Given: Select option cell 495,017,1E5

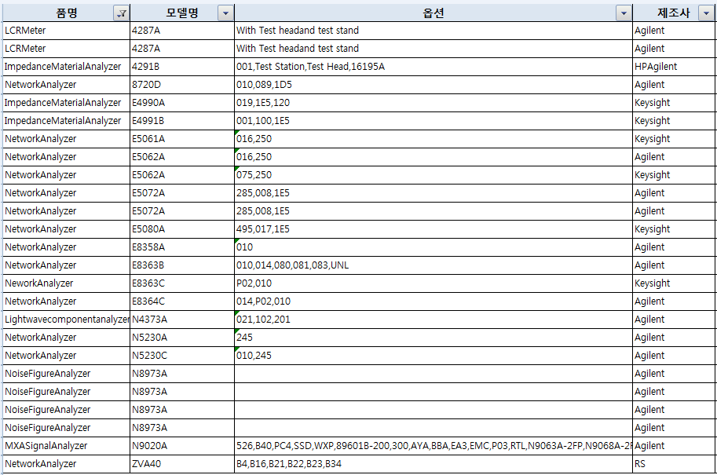Looking at the screenshot, I should tap(263, 229).
